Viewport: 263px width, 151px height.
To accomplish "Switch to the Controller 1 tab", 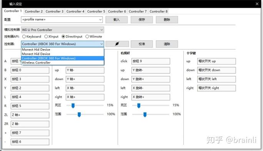I will point(13,11).
